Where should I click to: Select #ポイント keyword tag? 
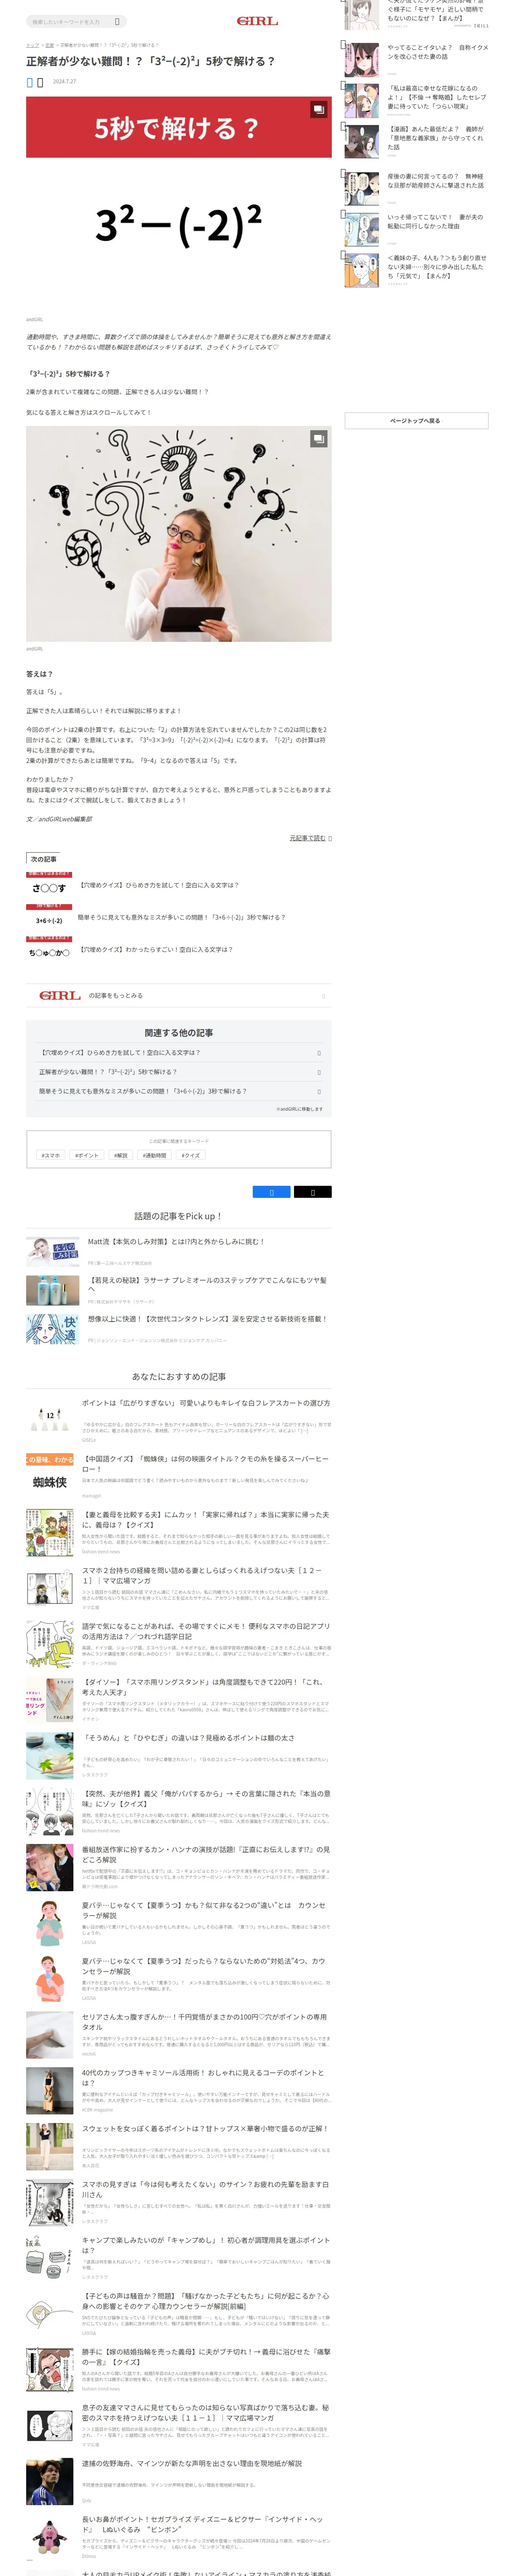(x=87, y=1155)
